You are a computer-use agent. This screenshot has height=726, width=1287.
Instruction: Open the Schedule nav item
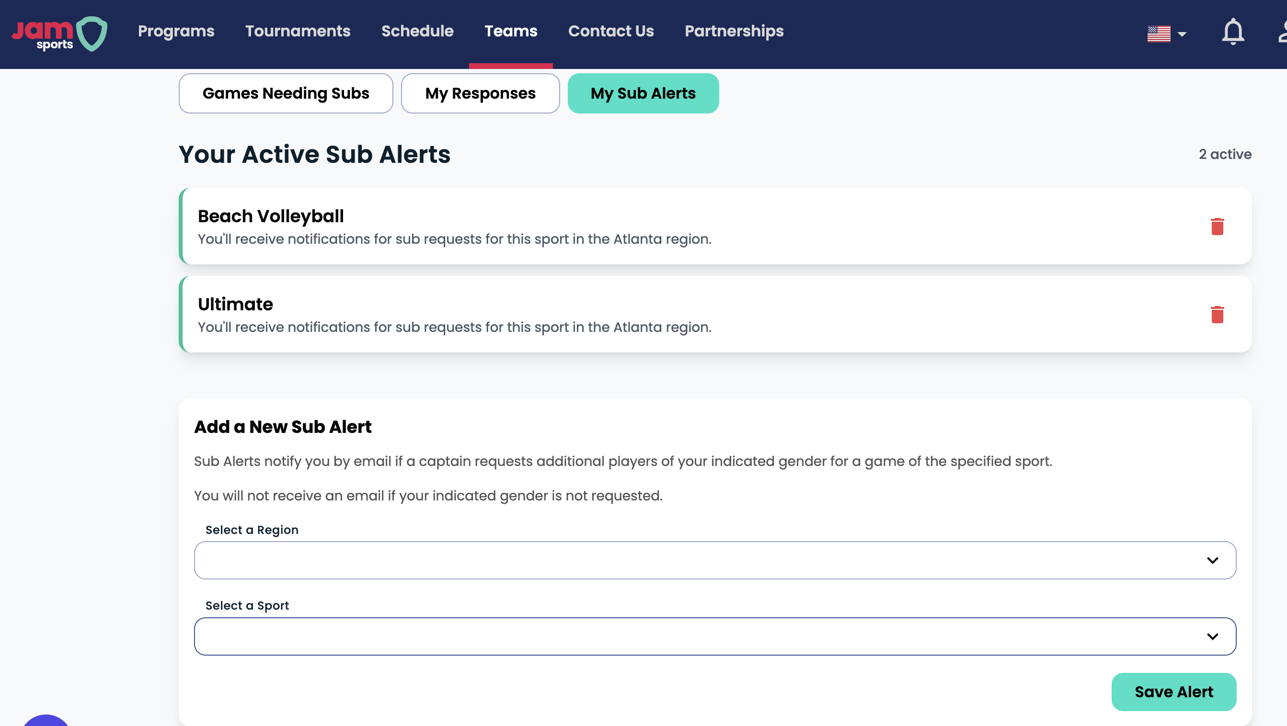point(417,31)
